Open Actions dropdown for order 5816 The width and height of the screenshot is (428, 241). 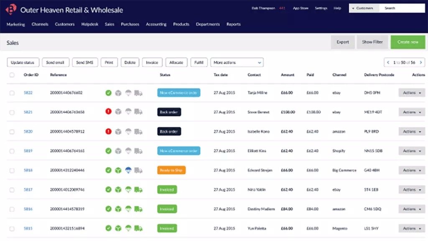click(412, 209)
